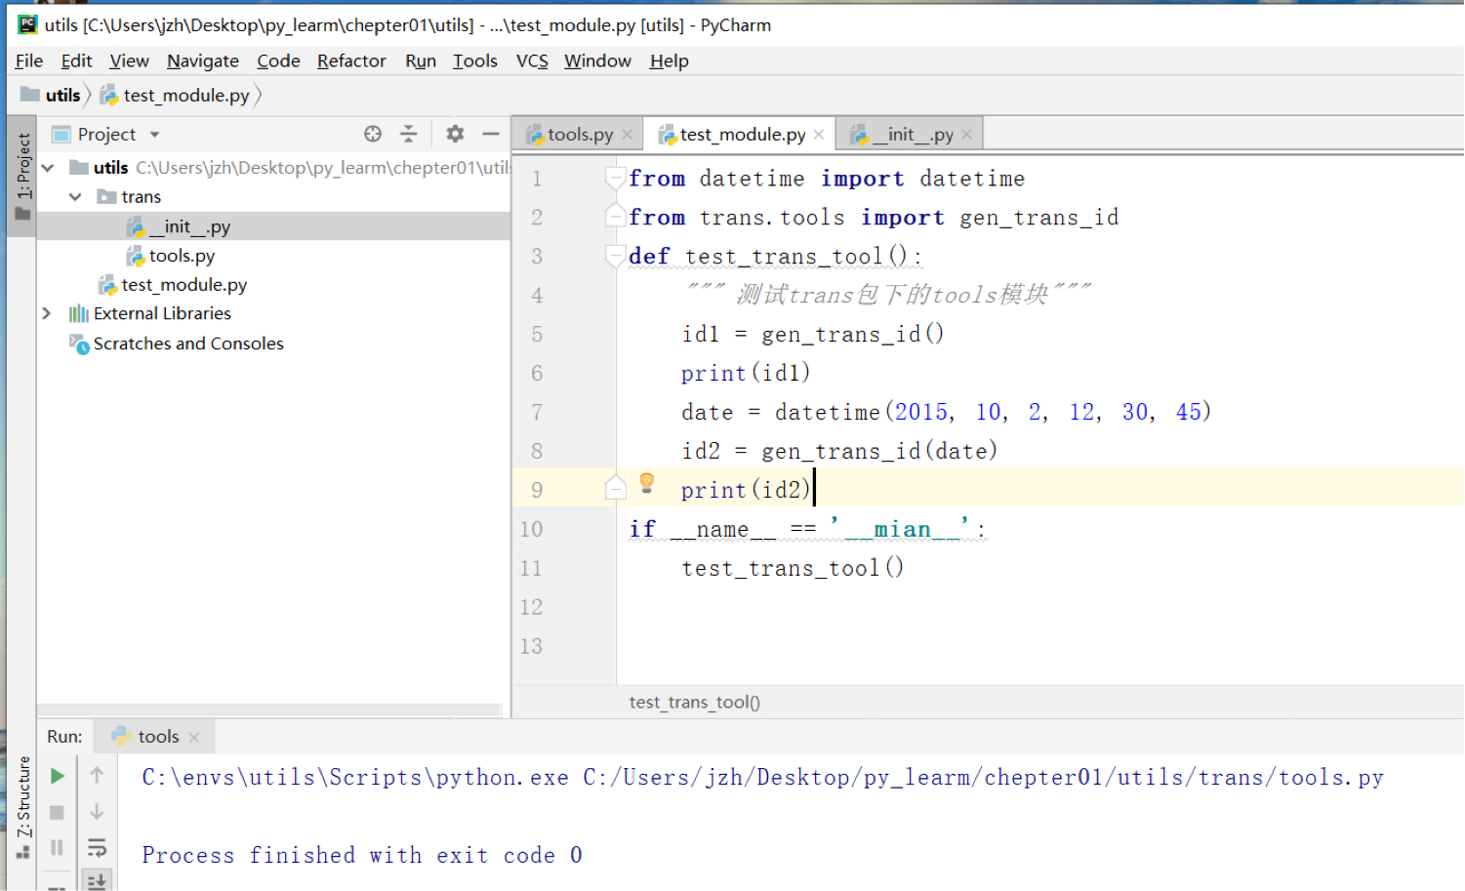Fold the test_trans_tool function on line 3
The height and width of the screenshot is (891, 1465).
(x=615, y=257)
